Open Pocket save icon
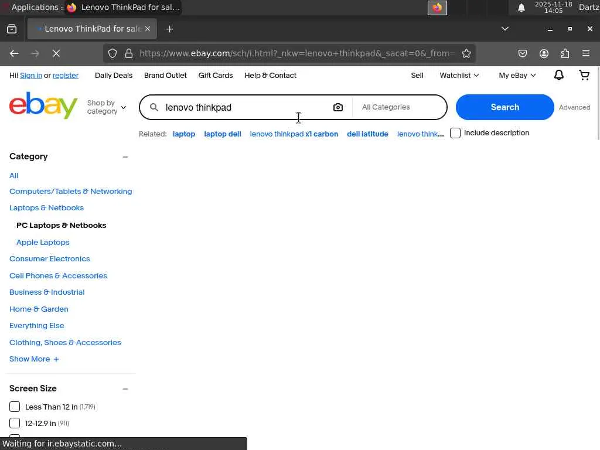Image resolution: width=600 pixels, height=450 pixels. tap(523, 53)
